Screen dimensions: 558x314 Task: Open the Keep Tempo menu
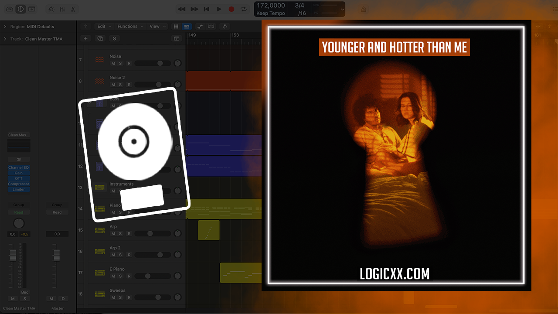tap(271, 13)
